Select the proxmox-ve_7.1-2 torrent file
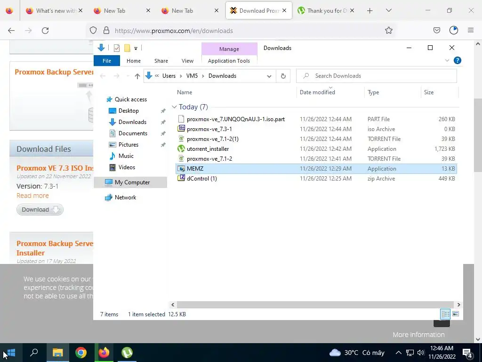482x362 pixels. (316, 159)
